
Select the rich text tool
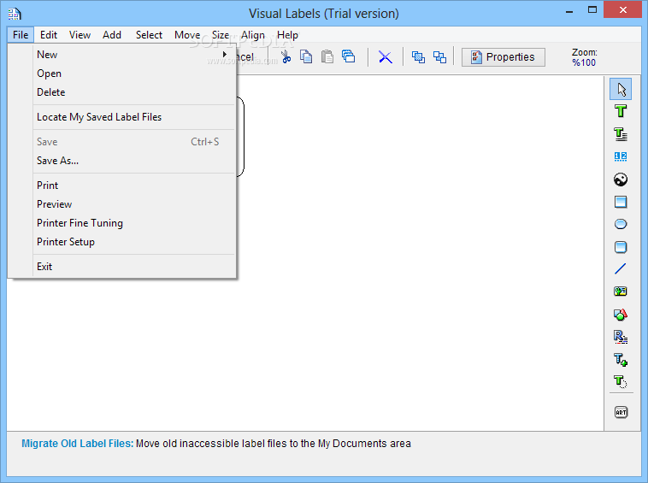[621, 337]
